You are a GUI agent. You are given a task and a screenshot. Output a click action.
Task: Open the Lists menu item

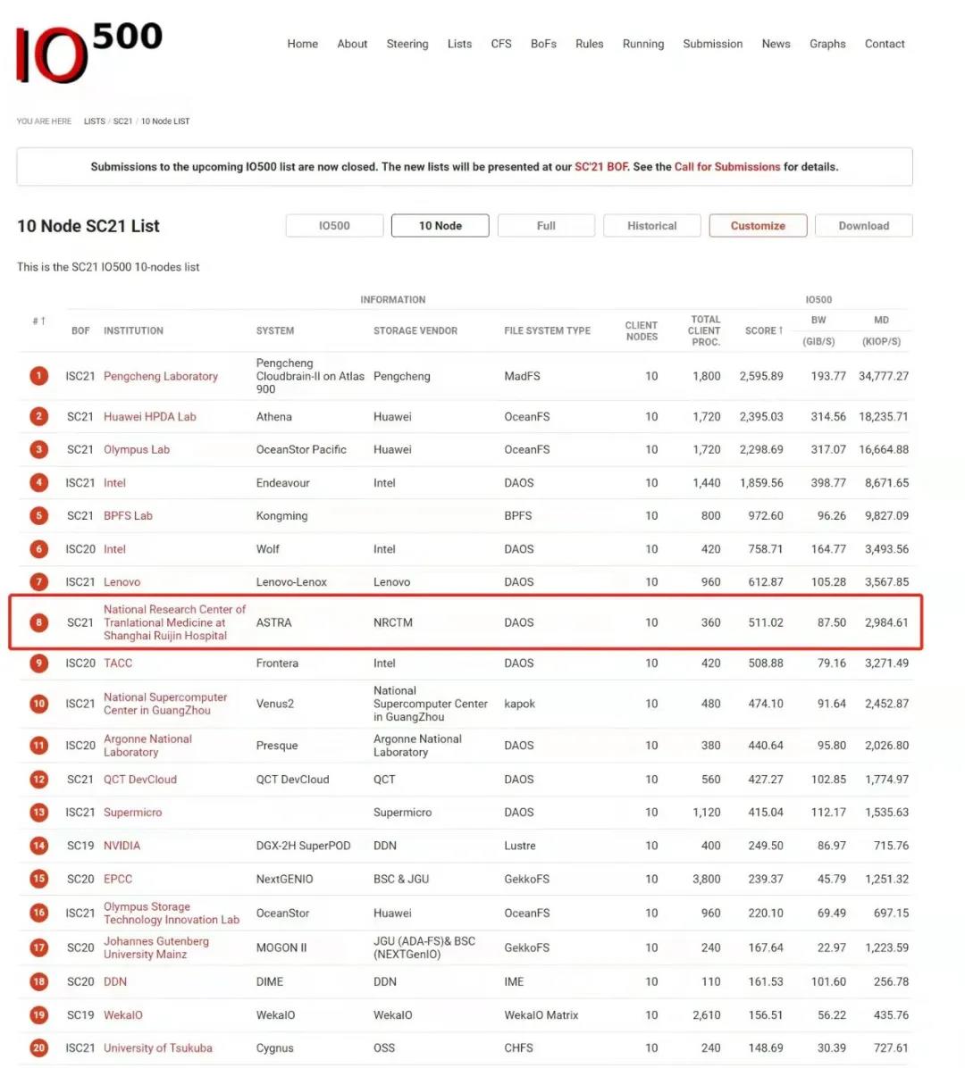point(459,44)
